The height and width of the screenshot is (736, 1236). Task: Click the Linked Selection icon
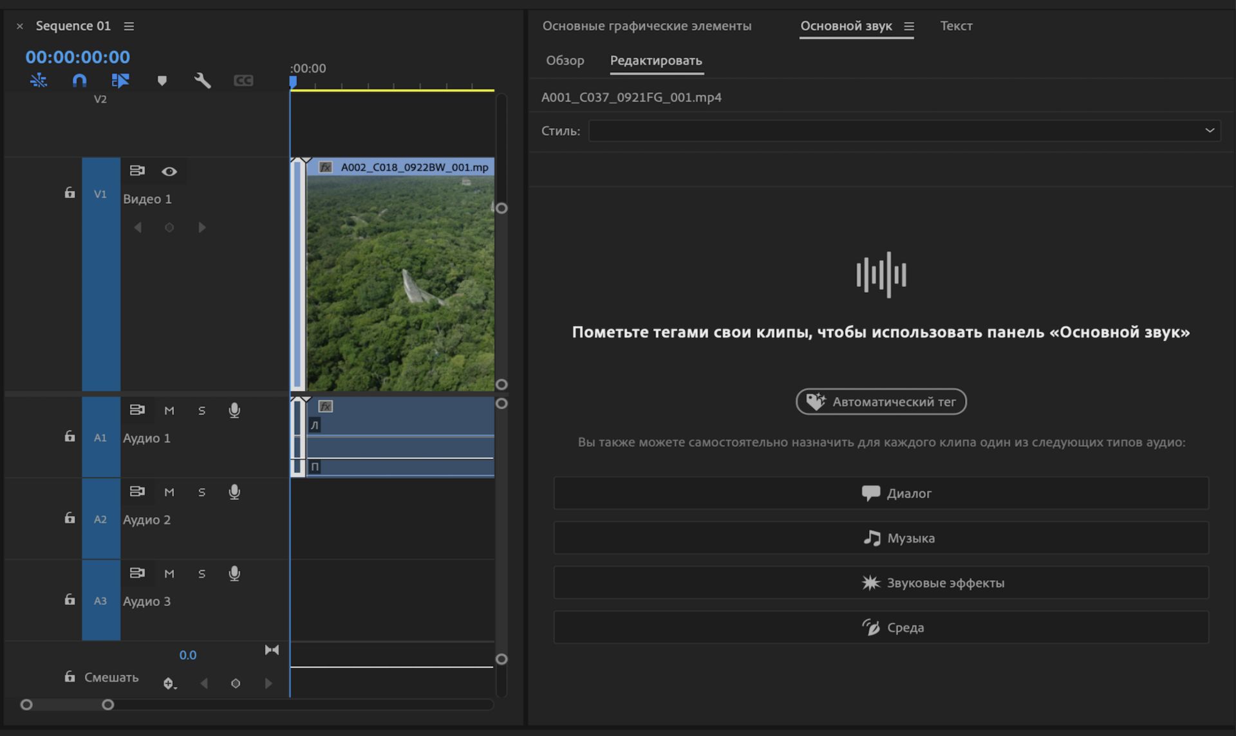[x=120, y=80]
